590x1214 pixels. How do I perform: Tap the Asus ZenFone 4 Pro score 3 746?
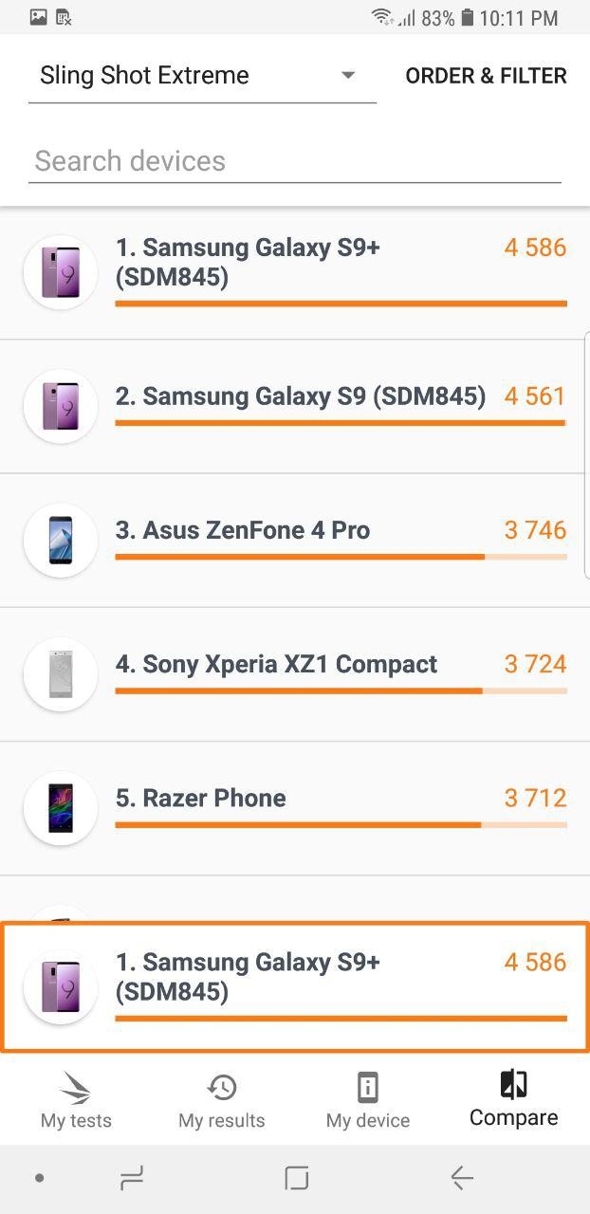535,530
